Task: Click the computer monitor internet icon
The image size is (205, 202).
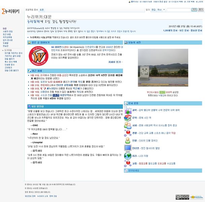Action: [128, 148]
